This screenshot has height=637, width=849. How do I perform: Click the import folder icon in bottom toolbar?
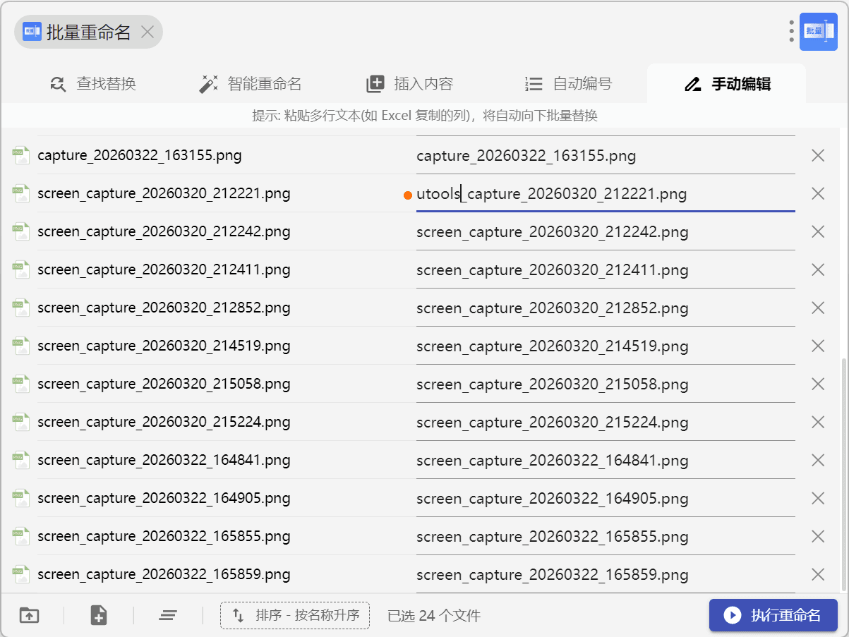[x=29, y=615]
